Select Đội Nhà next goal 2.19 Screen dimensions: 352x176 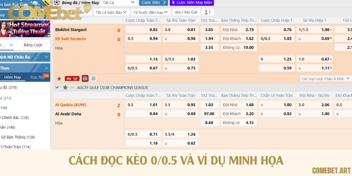(x=239, y=29)
